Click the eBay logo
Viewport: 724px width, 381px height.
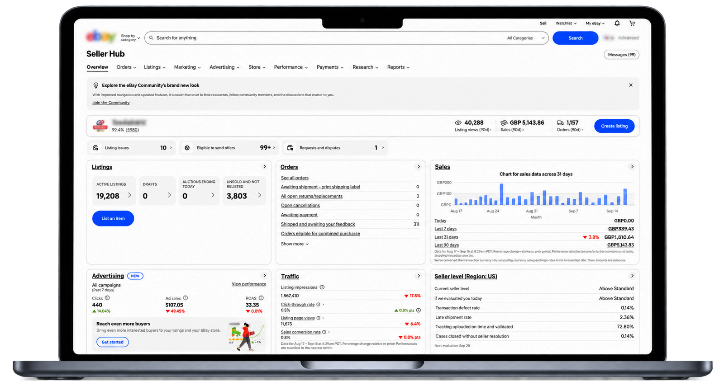pyautogui.click(x=101, y=37)
